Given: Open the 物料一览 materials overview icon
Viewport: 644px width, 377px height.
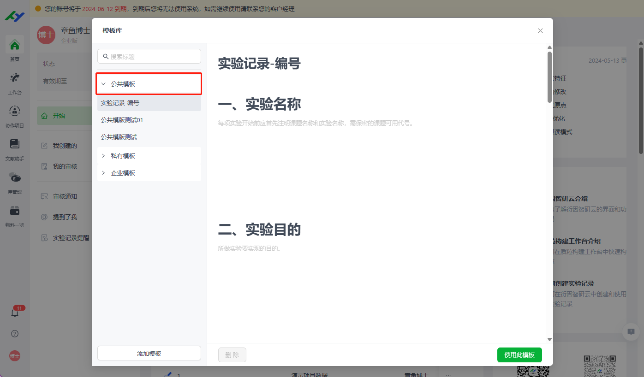Looking at the screenshot, I should tap(15, 211).
